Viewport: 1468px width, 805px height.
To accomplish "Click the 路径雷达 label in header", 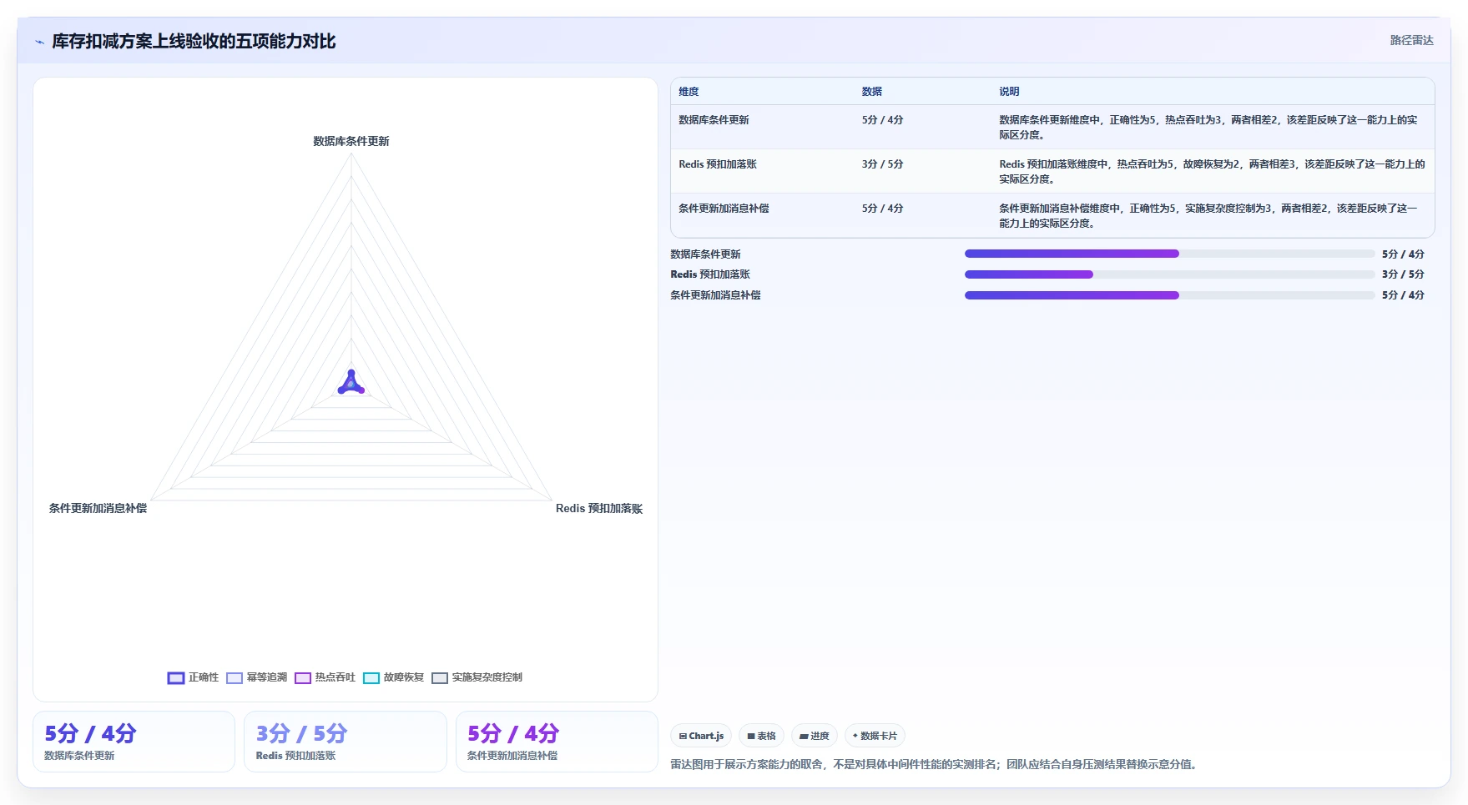I will [x=1411, y=40].
